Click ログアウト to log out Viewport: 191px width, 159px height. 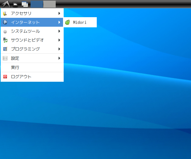pos(32,77)
